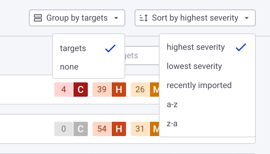This screenshot has width=270, height=154.
Task: Click the sort arrows icon
Action: click(143, 18)
